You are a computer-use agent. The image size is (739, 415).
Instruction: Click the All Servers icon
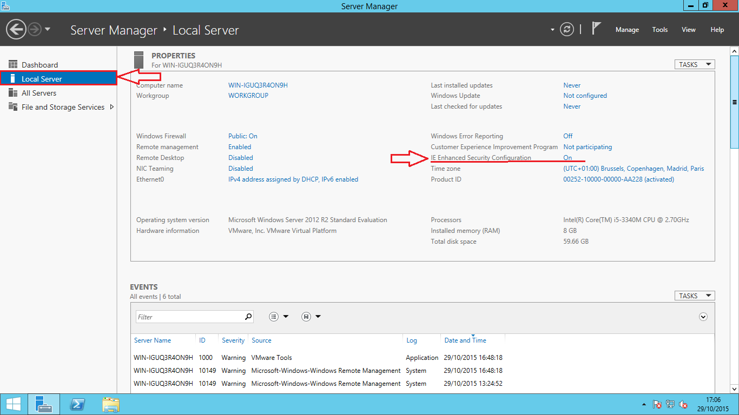point(13,93)
